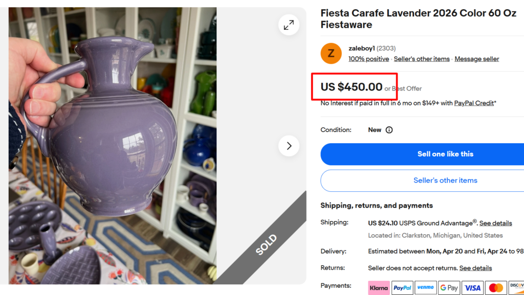Click the image fullscreen expand icon
Image resolution: width=524 pixels, height=295 pixels.
pyautogui.click(x=288, y=25)
